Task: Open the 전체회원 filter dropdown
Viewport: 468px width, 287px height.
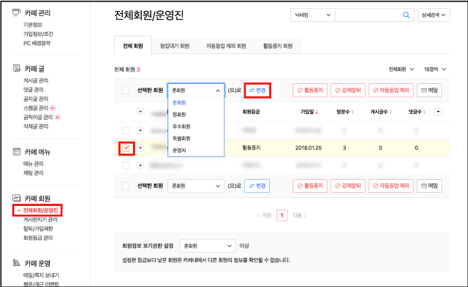Action: [401, 69]
